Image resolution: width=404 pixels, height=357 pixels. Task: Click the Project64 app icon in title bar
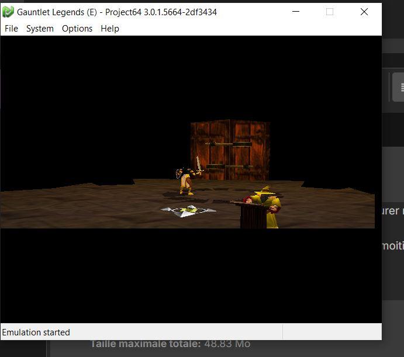coord(8,12)
